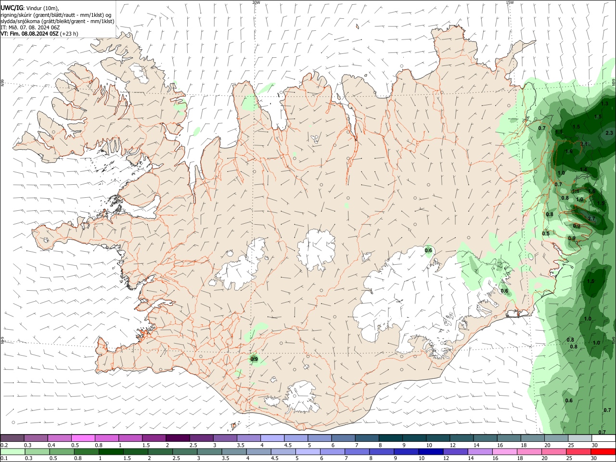Viewport: 616px width, 462px height.
Task: Click the 0.5 precipitation value on the map
Action: point(546,233)
